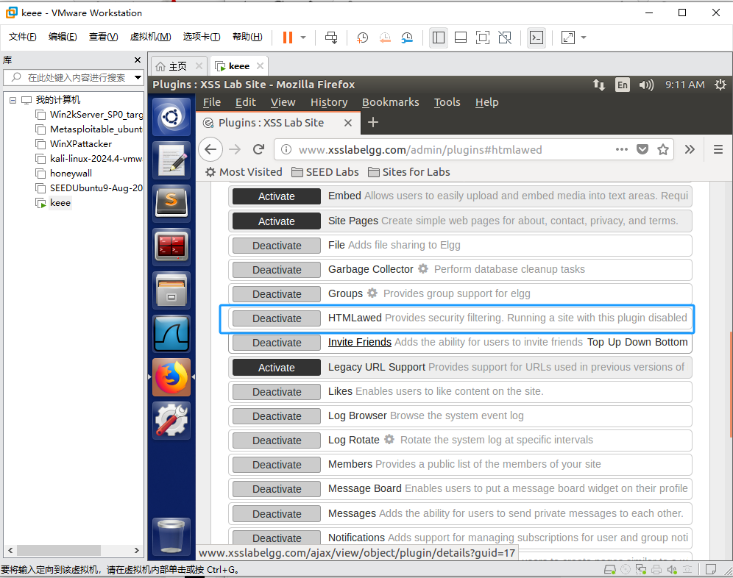This screenshot has height=578, width=733.
Task: Open Log Rotate settings gear
Action: (x=389, y=439)
